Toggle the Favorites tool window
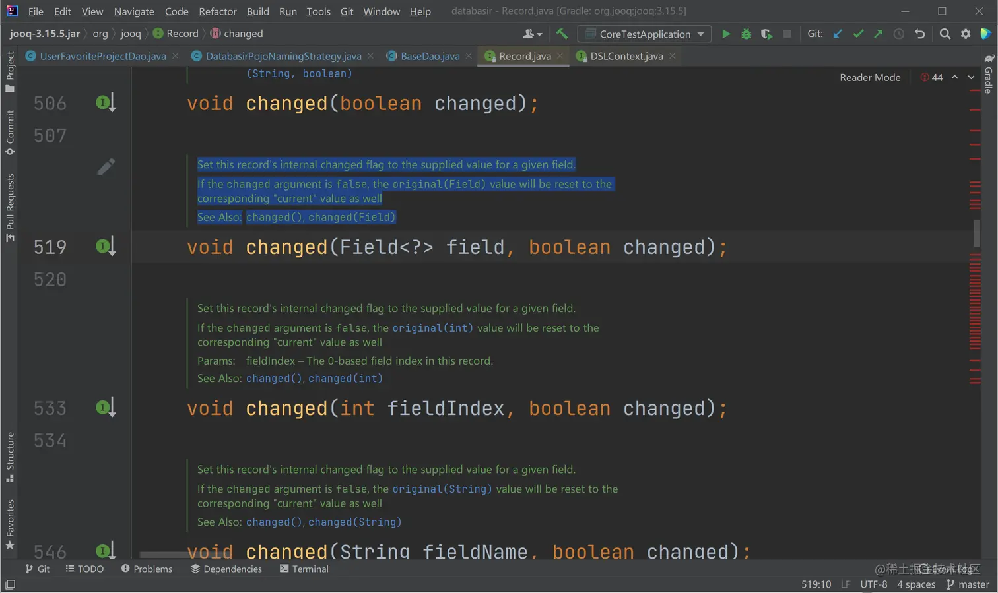The width and height of the screenshot is (998, 593). click(x=10, y=524)
